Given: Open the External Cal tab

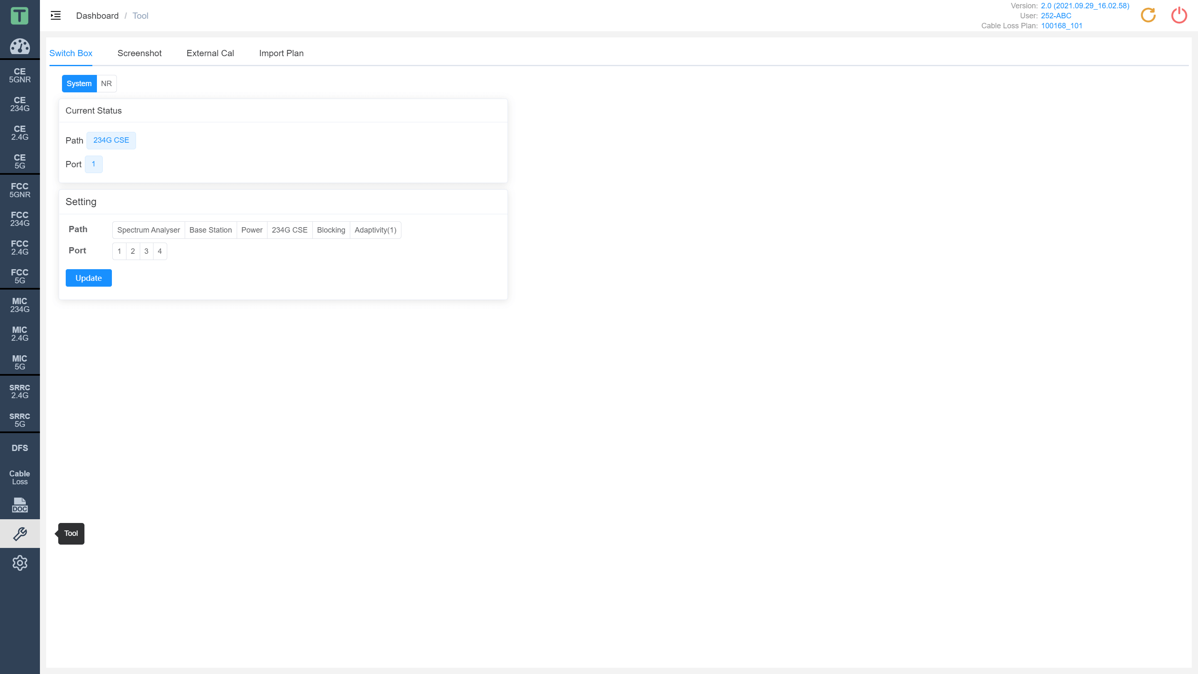Looking at the screenshot, I should point(210,53).
